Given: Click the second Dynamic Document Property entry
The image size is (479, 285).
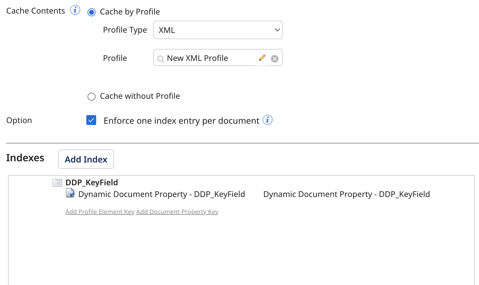Looking at the screenshot, I should tap(346, 194).
